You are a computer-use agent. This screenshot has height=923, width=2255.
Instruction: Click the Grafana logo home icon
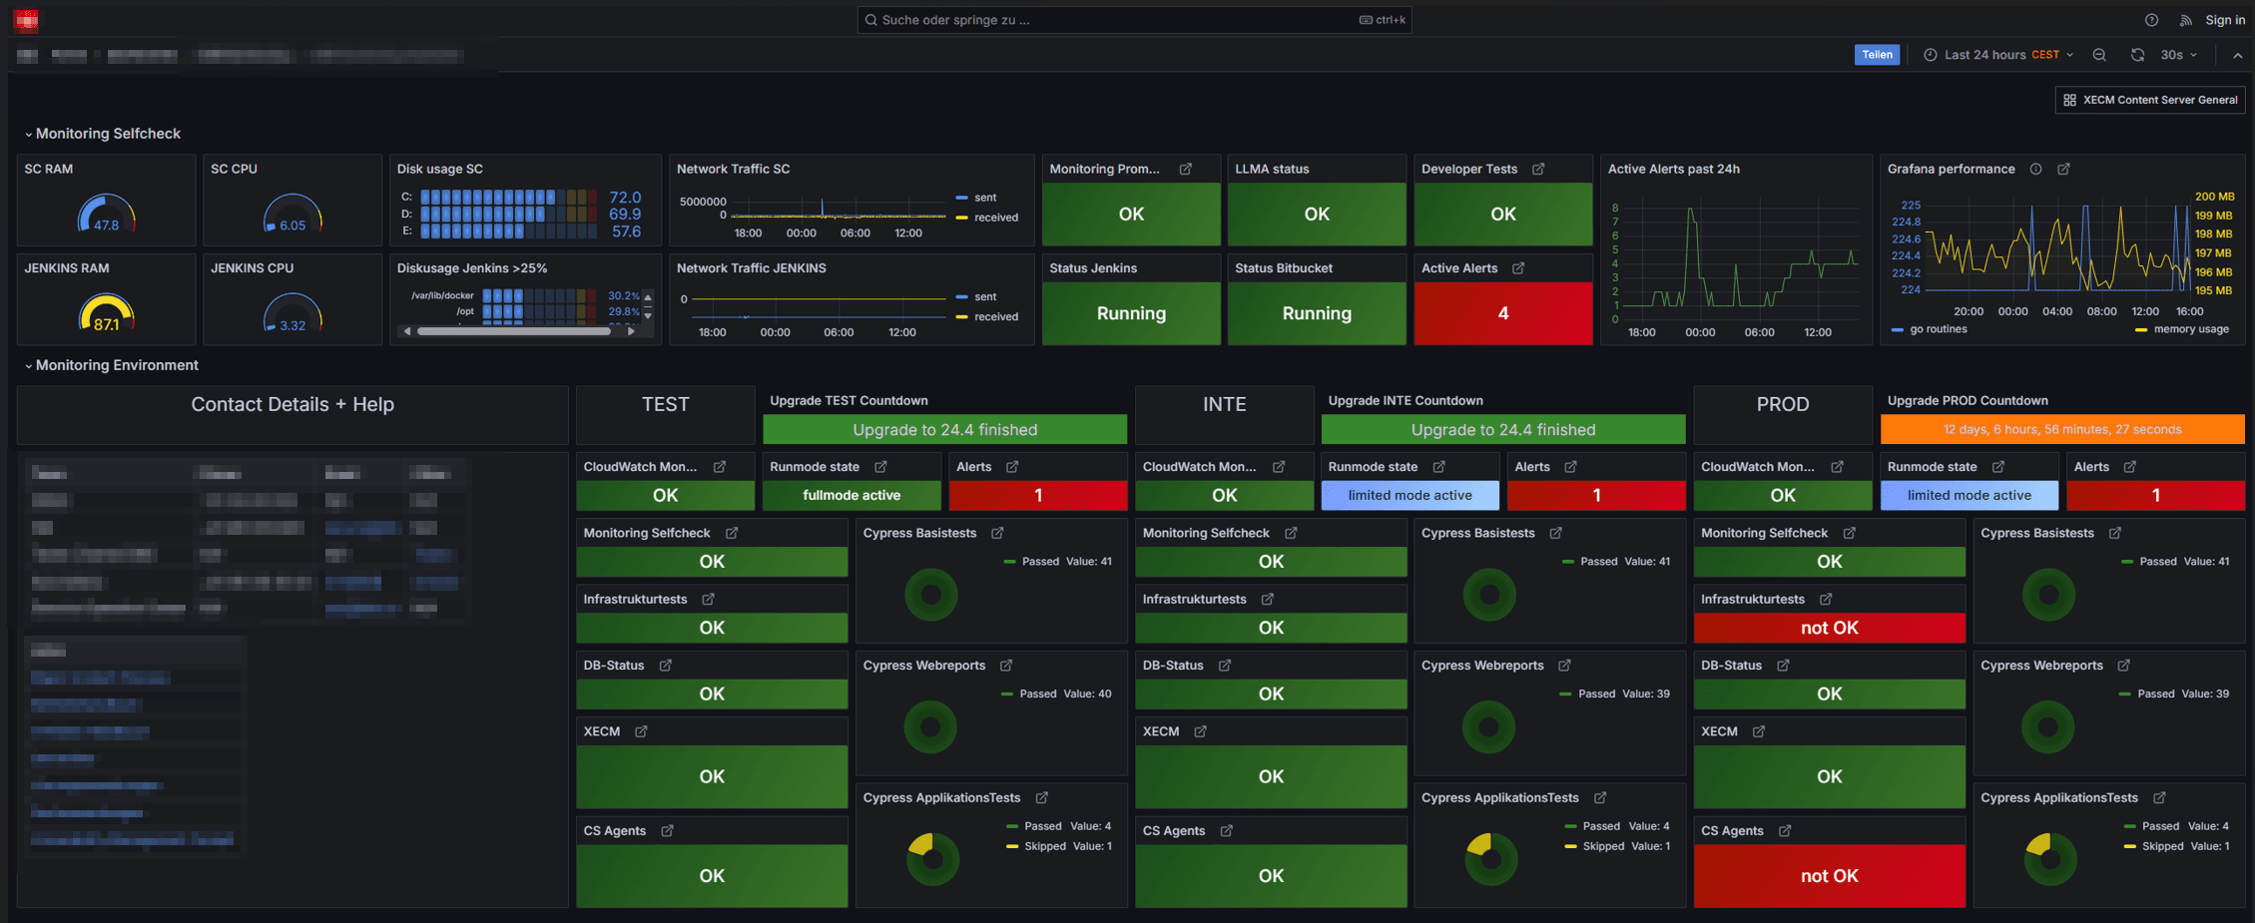27,19
